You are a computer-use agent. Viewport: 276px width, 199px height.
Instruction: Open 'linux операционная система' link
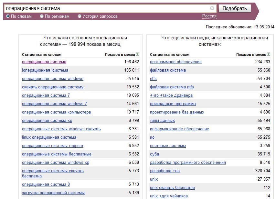[49, 137]
